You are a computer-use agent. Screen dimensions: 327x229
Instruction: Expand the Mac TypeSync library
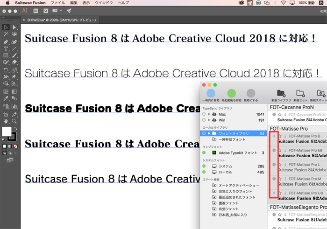tap(209, 114)
